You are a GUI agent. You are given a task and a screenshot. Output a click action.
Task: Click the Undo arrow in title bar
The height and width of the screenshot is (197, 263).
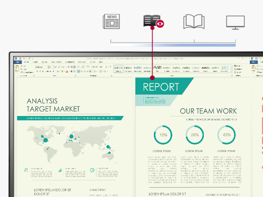click(x=24, y=58)
